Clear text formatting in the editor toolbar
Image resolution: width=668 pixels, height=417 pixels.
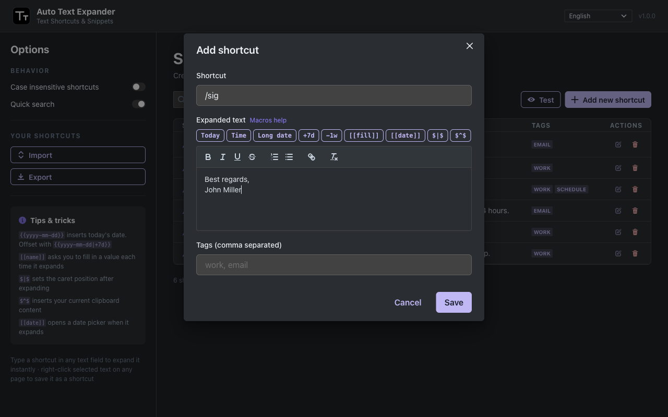coord(334,157)
